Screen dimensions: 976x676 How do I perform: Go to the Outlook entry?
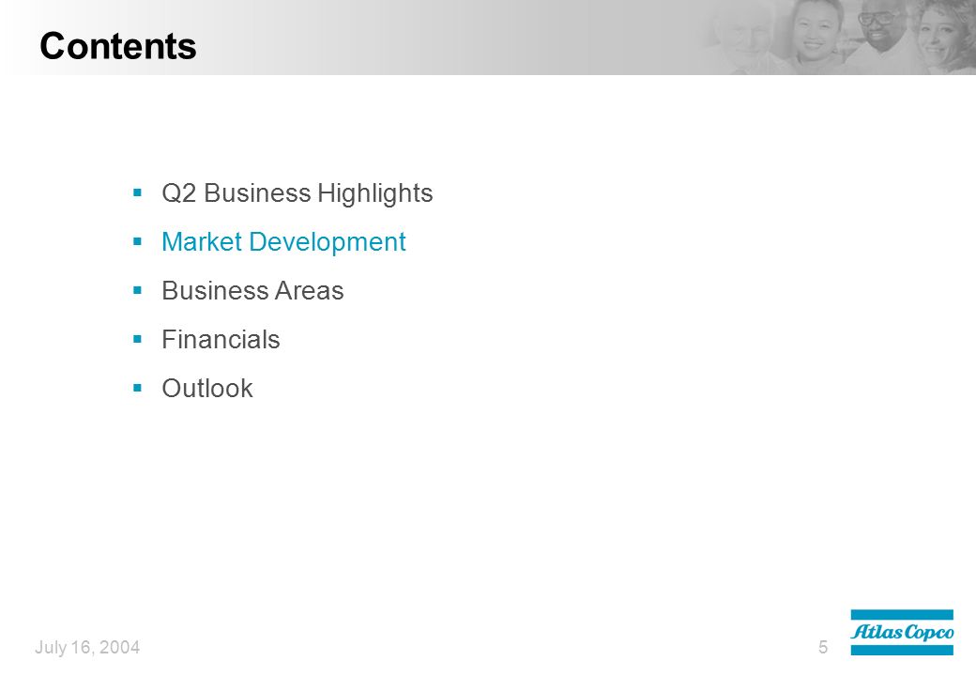[x=206, y=389]
